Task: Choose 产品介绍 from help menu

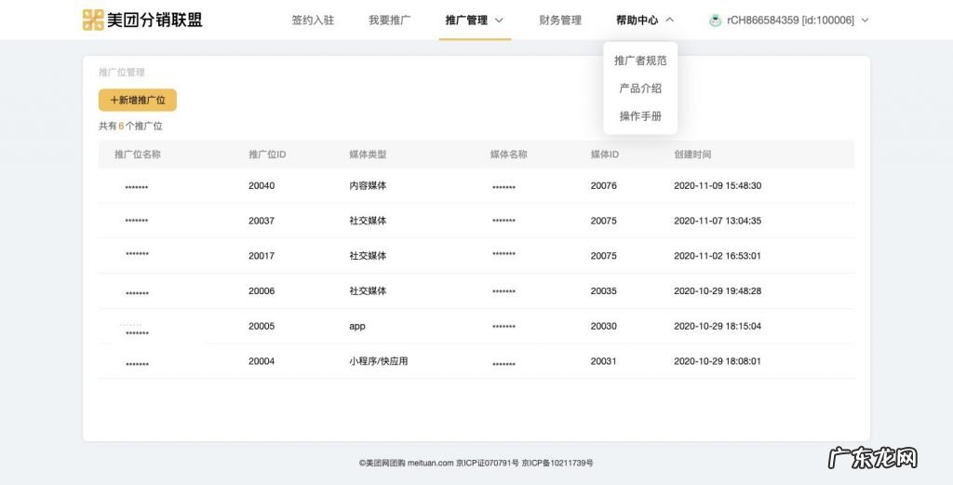Action: coord(640,88)
